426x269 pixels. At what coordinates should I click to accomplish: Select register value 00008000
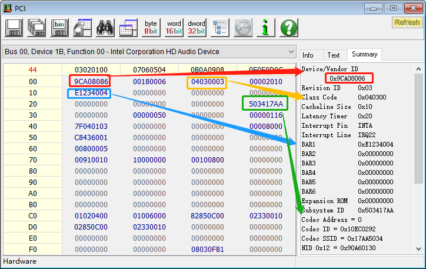click(266, 127)
